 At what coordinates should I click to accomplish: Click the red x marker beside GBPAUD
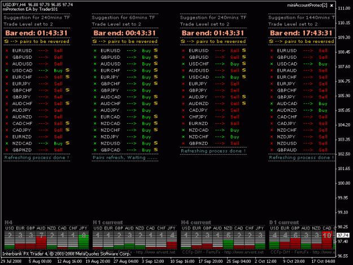[x=272, y=150]
